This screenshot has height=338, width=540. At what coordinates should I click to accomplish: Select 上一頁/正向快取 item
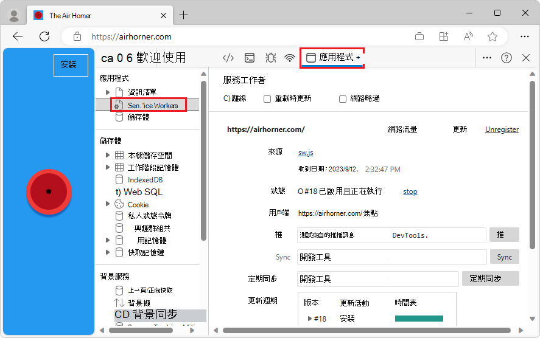[x=150, y=291]
